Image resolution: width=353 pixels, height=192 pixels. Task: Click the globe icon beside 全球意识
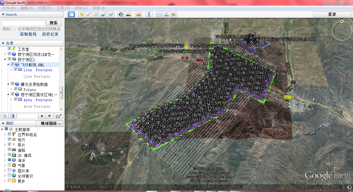[14, 176]
